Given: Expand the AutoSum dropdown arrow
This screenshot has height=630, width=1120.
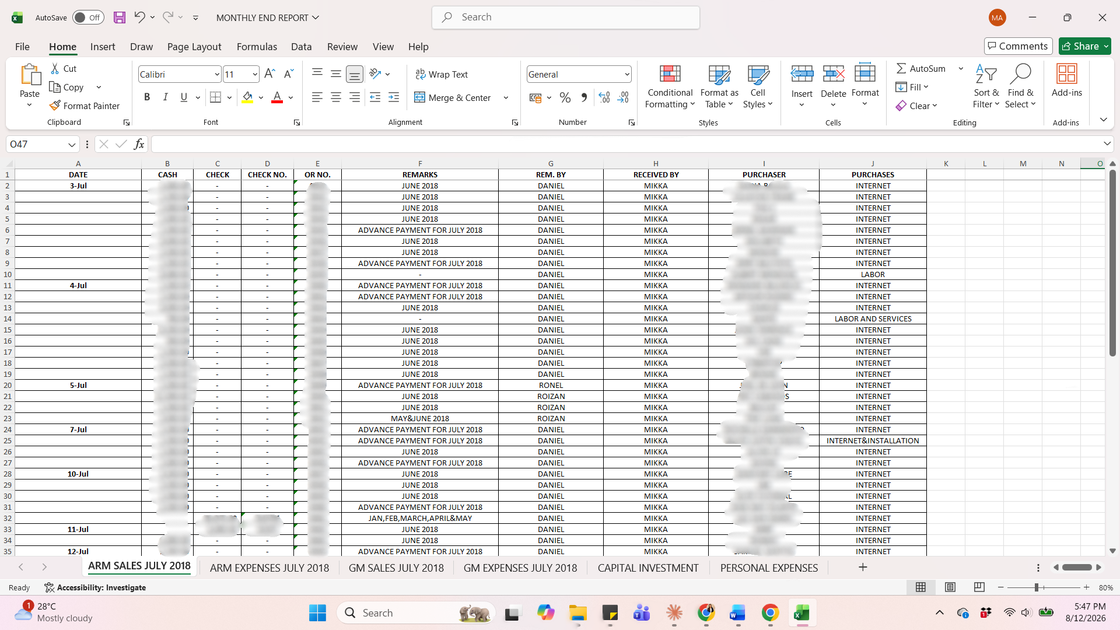Looking at the screenshot, I should (x=961, y=68).
